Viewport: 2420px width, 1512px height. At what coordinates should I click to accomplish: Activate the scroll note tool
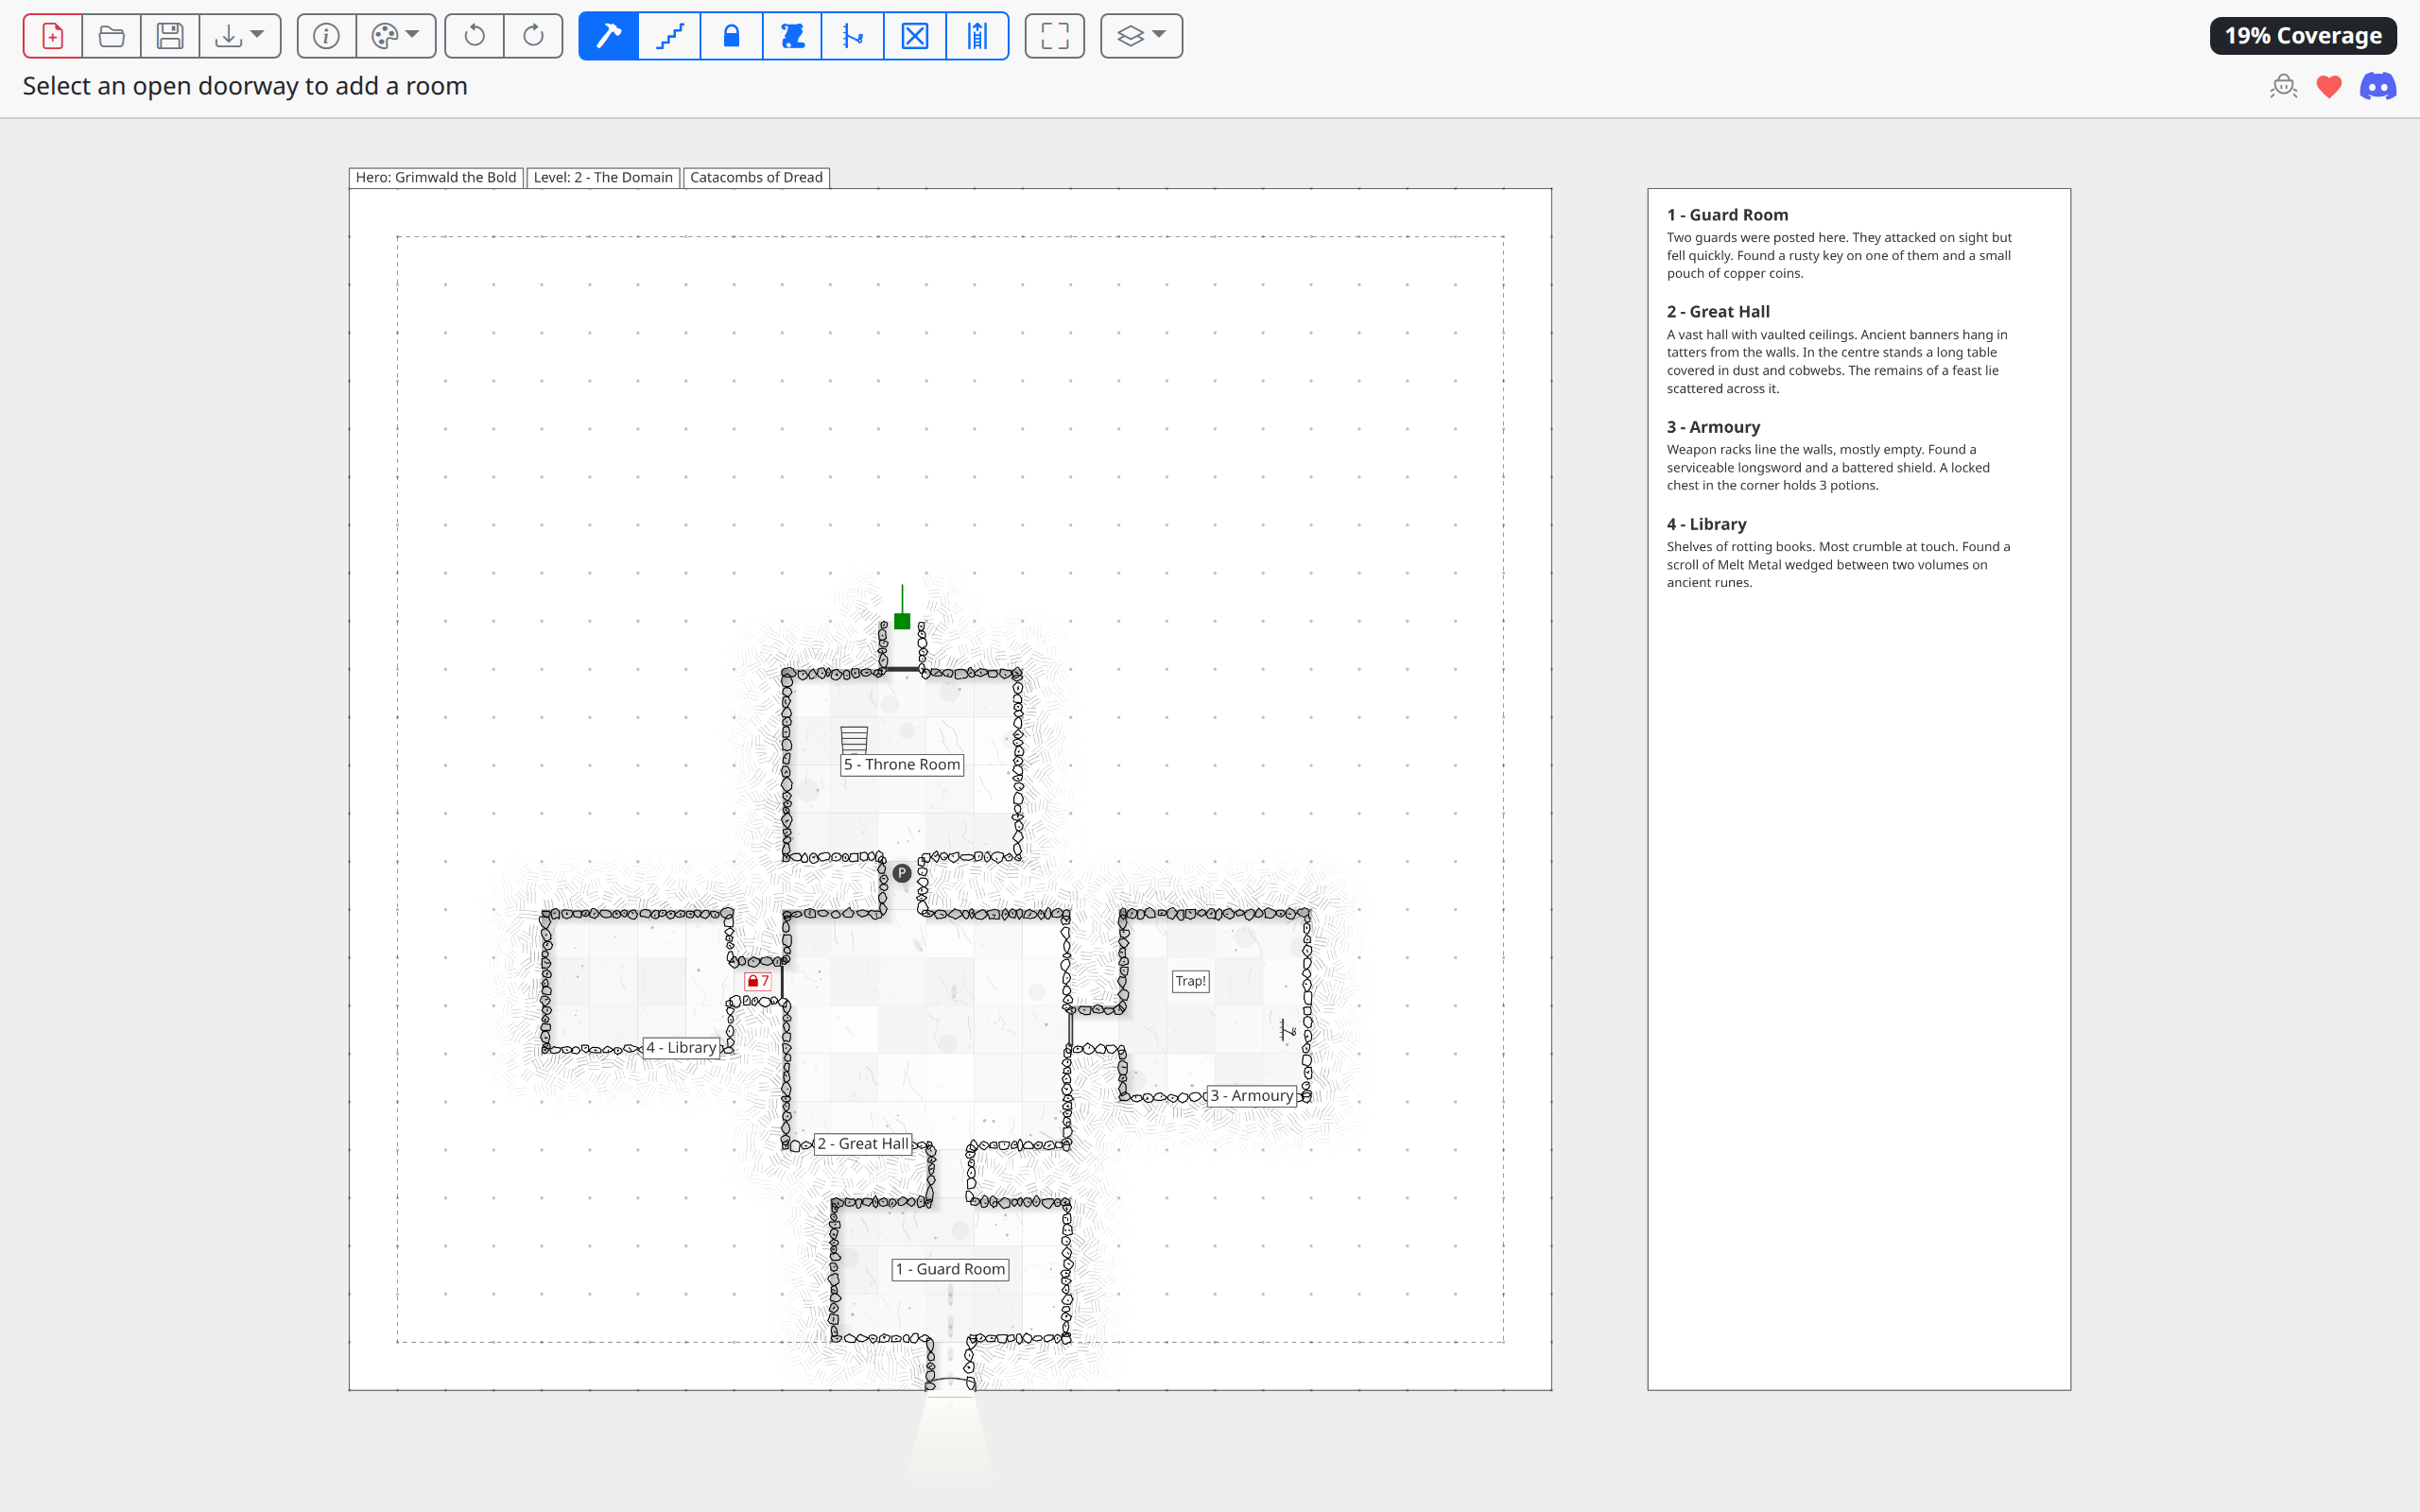click(x=792, y=36)
